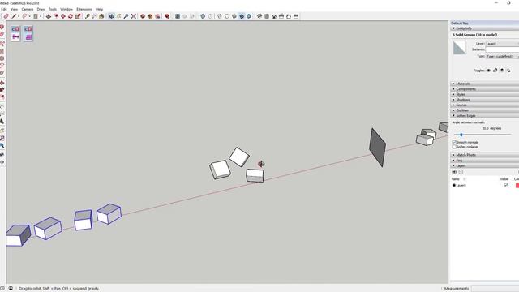
Task: Open the View menu
Action: [15, 9]
